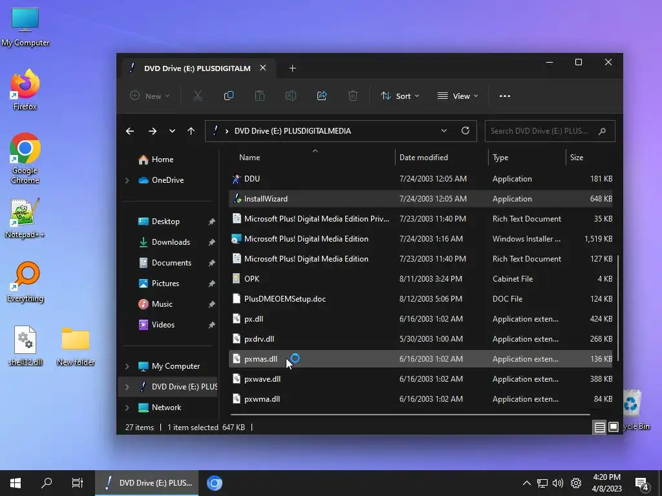Open Firefox desktop shortcut
Screen dimensions: 662x496
click(25, 90)
